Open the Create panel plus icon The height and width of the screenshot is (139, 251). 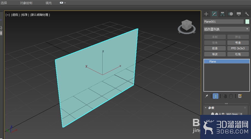(206, 14)
